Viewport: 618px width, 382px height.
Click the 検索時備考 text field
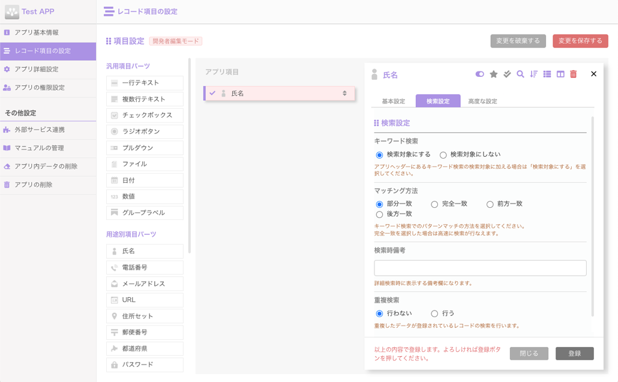(x=480, y=268)
